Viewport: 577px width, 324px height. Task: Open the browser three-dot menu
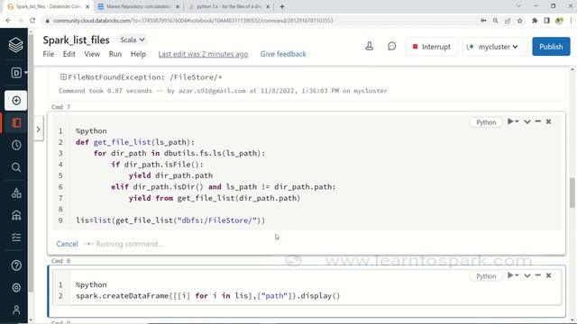pyautogui.click(x=571, y=21)
